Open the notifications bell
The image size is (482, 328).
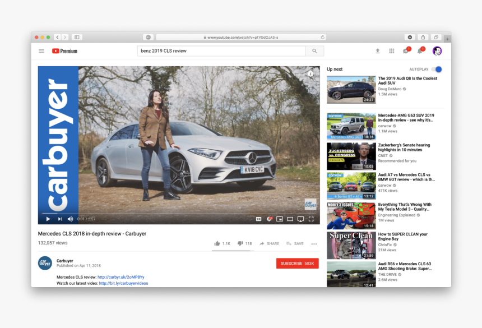(x=420, y=50)
